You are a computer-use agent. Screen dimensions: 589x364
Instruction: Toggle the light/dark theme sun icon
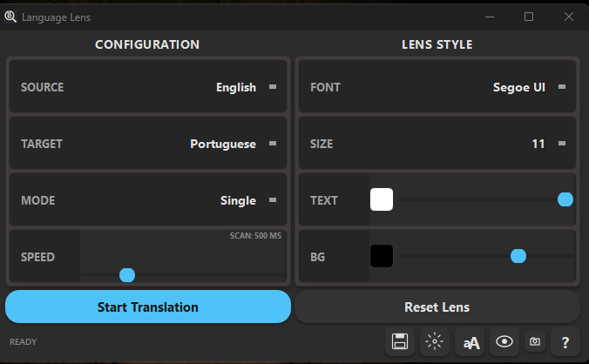tap(435, 341)
